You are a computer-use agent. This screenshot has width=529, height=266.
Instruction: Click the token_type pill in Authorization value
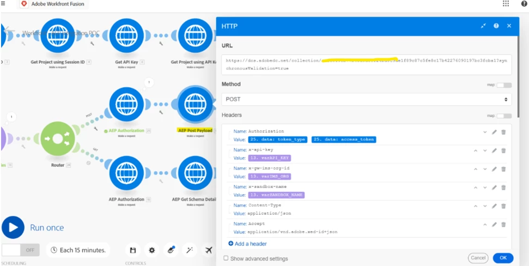pos(278,140)
